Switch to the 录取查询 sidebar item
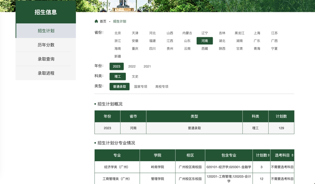The width and height of the screenshot is (315, 184). click(x=46, y=59)
